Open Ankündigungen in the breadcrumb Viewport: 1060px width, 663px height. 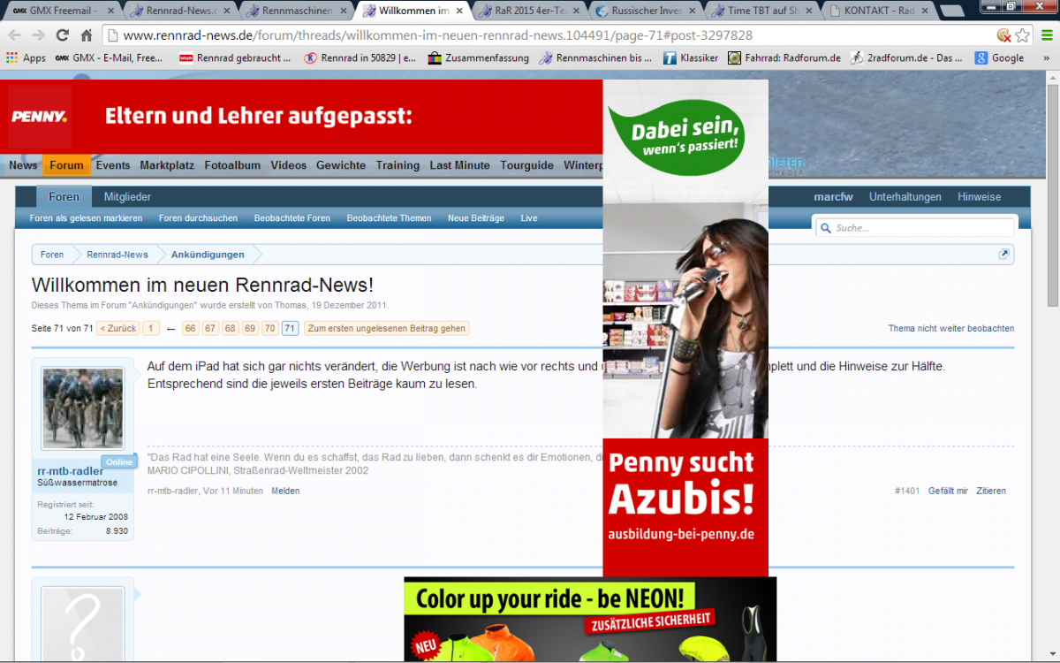click(x=208, y=255)
